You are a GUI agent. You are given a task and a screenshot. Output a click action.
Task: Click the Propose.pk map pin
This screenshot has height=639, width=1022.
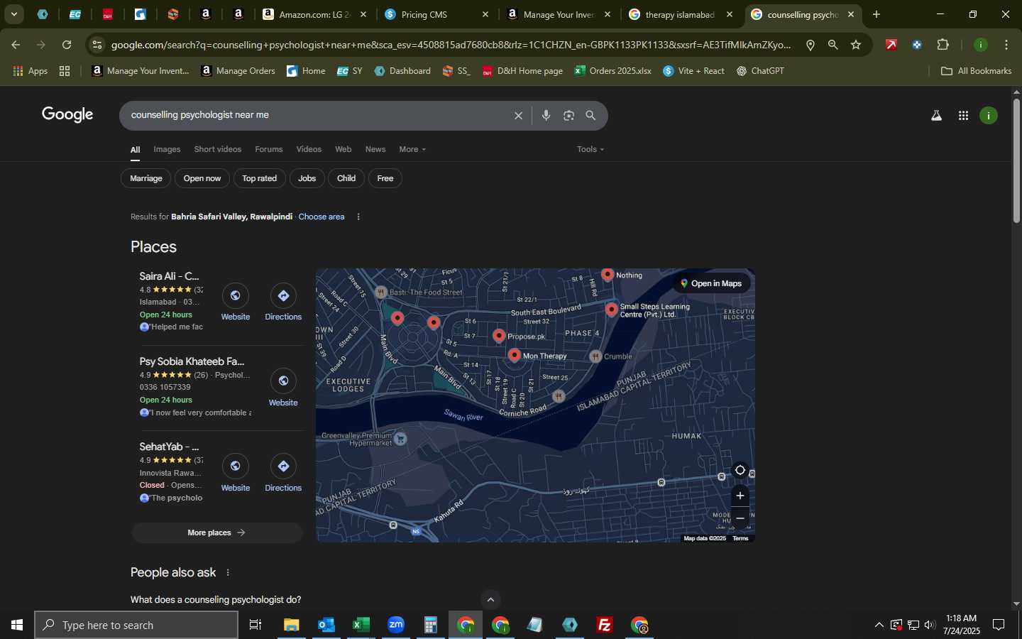coord(499,336)
